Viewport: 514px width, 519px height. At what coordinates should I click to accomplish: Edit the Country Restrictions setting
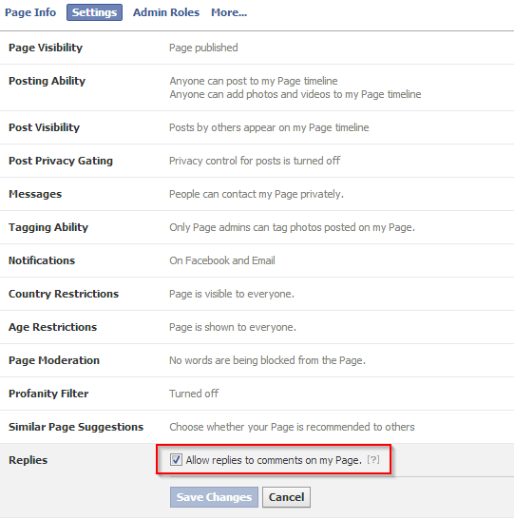[257, 294]
